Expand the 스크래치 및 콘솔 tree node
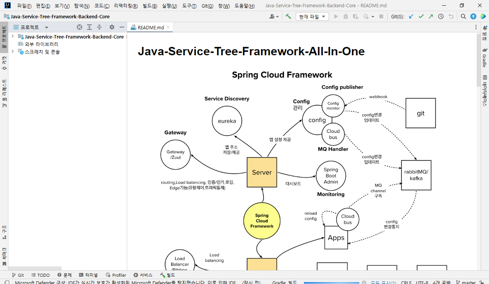Viewport: 489px width, 284px height. pyautogui.click(x=13, y=51)
